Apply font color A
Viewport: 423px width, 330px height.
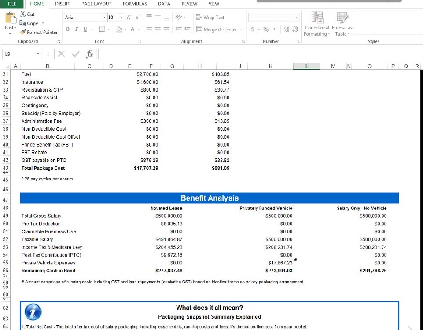tap(132, 29)
